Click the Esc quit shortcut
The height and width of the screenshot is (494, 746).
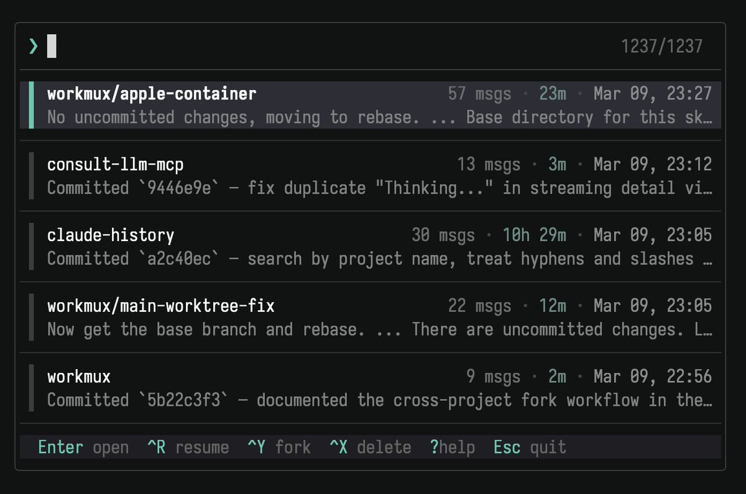click(x=530, y=447)
